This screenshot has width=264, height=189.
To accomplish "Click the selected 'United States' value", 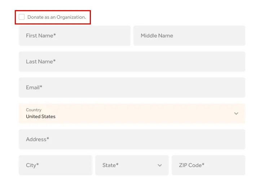I will tap(41, 117).
